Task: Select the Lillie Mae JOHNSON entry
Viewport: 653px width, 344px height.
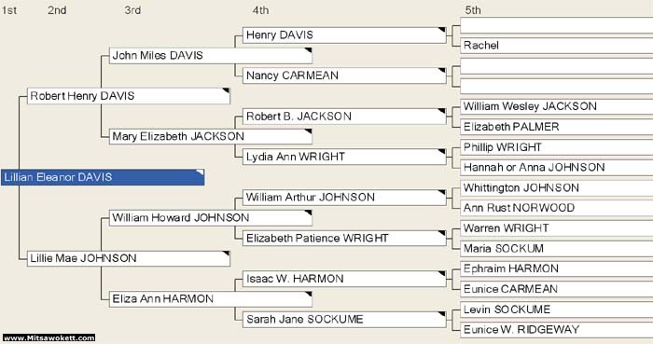Action: [x=129, y=258]
